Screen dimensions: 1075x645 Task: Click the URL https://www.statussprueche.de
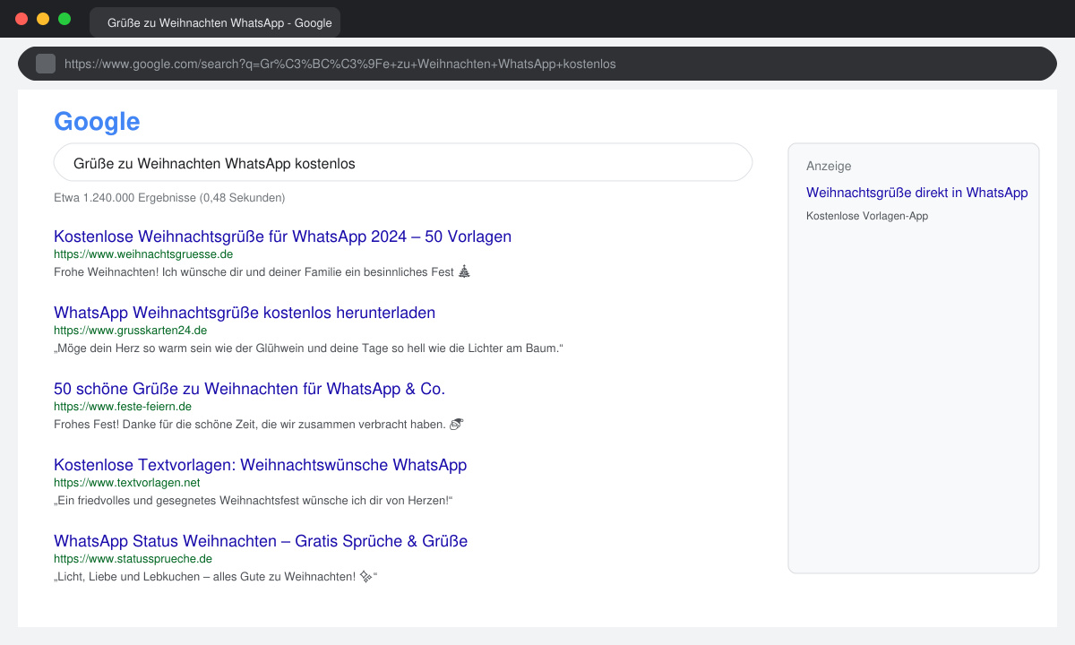pyautogui.click(x=133, y=559)
